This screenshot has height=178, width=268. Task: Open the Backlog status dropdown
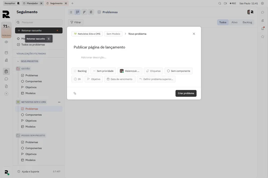click(80, 71)
